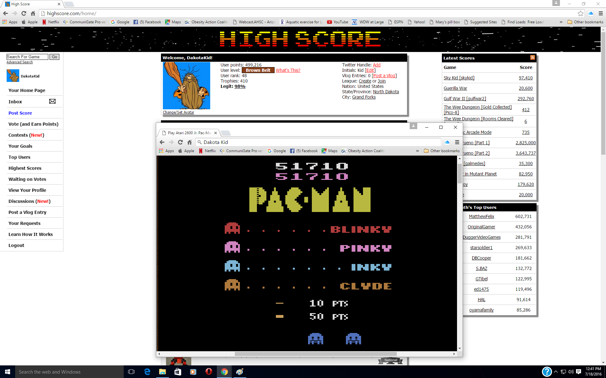Image resolution: width=606 pixels, height=378 pixels.
Task: Expand bookmarks overflow chevron in popup window
Action: point(417,151)
